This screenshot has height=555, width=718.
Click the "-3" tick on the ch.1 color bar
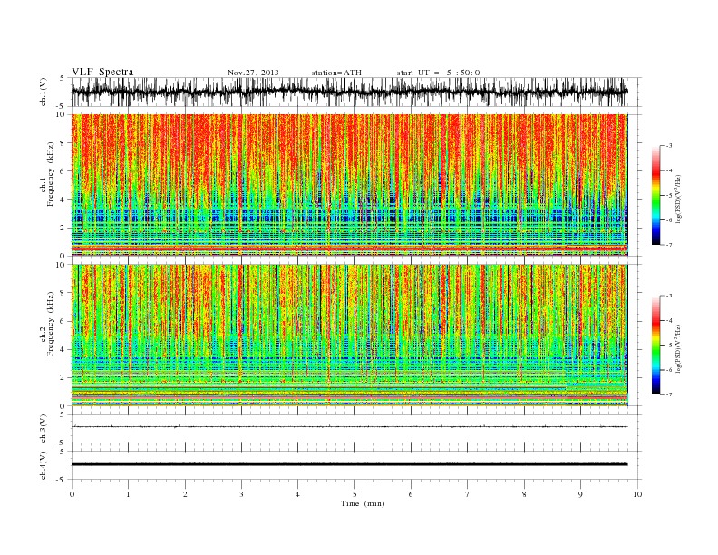click(x=669, y=146)
